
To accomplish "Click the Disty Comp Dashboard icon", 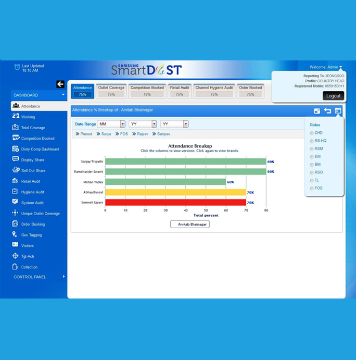I will click(16, 148).
